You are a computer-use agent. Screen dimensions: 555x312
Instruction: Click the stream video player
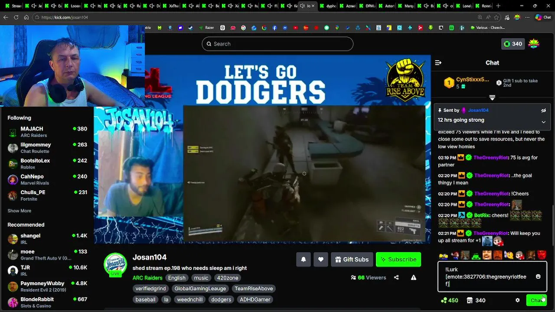(262, 149)
